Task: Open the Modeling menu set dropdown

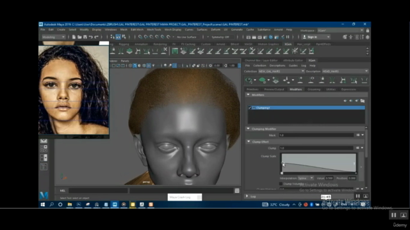Action: tap(53, 37)
